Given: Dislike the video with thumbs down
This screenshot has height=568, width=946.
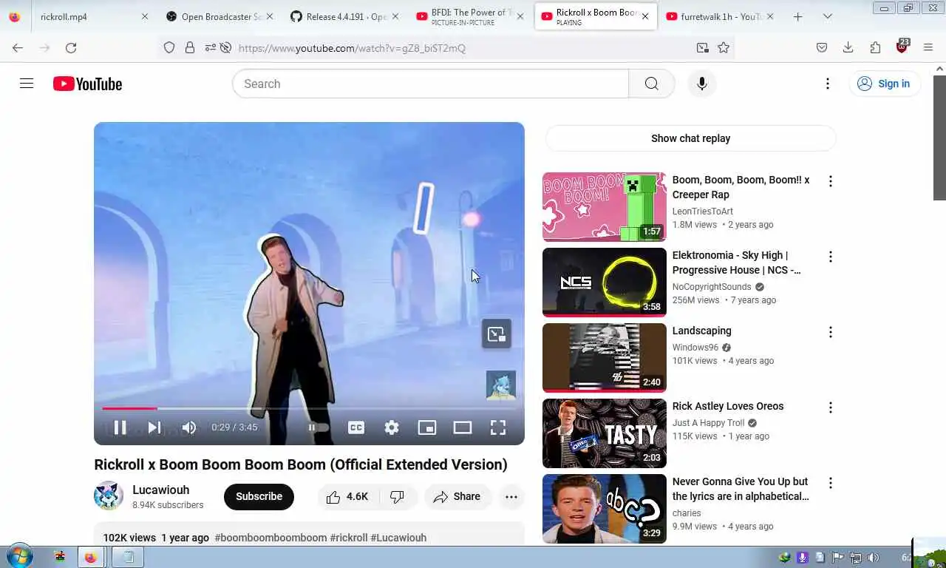Looking at the screenshot, I should tap(398, 496).
